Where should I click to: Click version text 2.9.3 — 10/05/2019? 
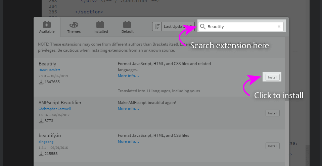click(53, 76)
